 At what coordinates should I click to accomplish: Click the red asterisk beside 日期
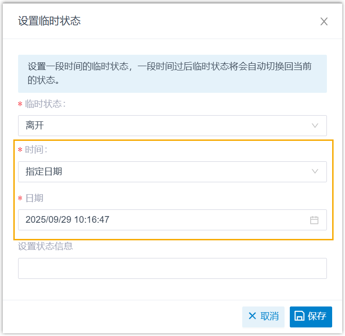[x=20, y=198]
